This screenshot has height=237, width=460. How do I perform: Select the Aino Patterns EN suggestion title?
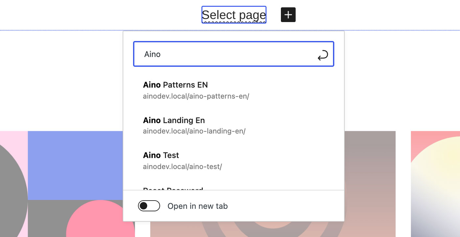tap(175, 85)
